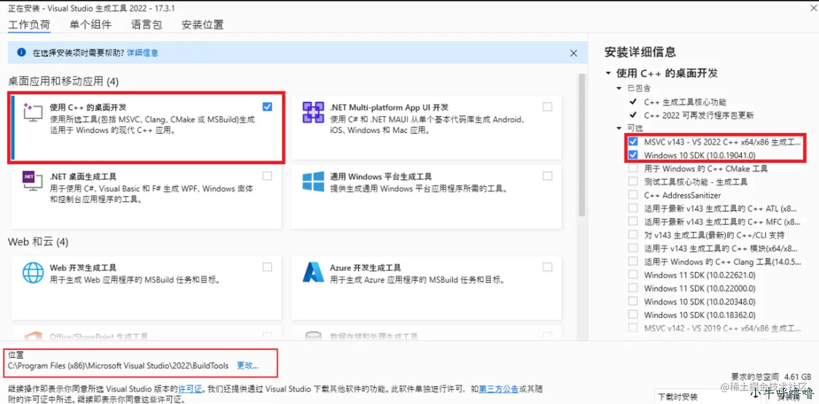Check v143 C++ ATL option

click(633, 208)
